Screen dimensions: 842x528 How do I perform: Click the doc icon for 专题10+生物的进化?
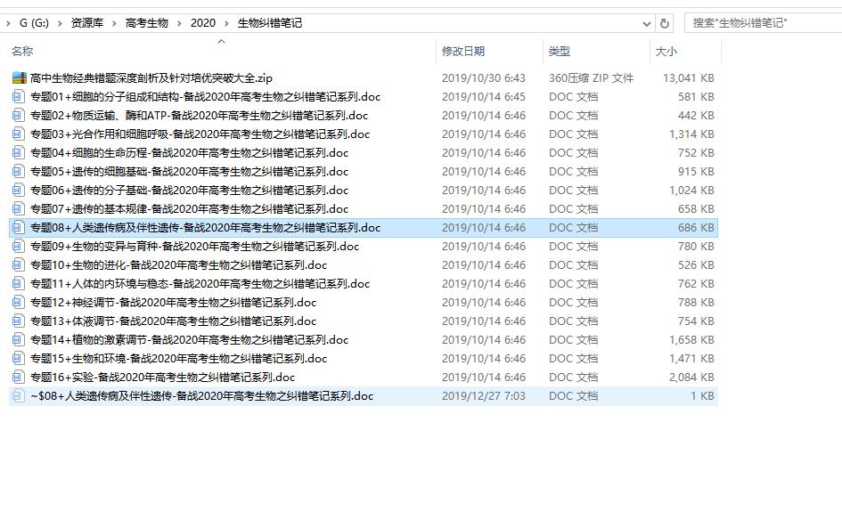click(x=18, y=265)
